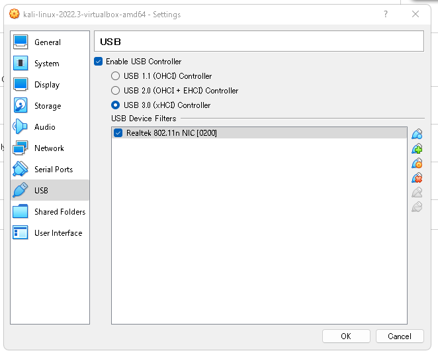Add USB filter from connected device
Image resolution: width=438 pixels, height=355 pixels.
[x=417, y=149]
